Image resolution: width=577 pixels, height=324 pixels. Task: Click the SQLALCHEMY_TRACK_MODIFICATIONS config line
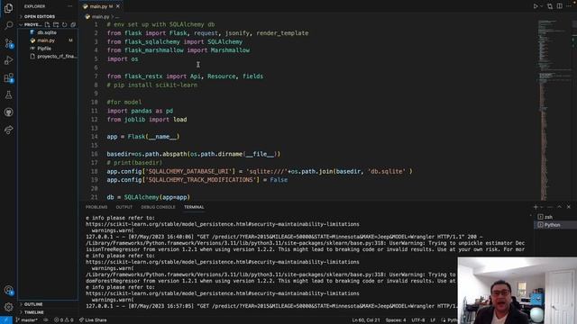click(197, 180)
